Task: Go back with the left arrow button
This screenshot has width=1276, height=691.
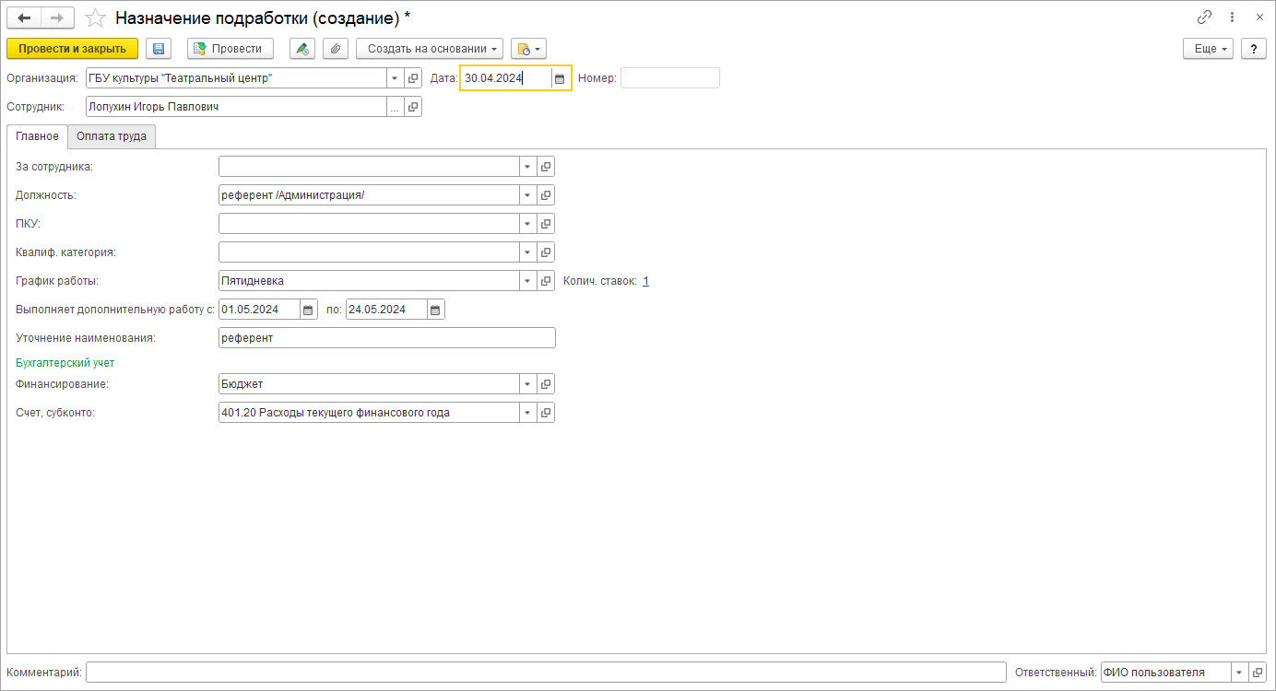Action: [x=24, y=18]
